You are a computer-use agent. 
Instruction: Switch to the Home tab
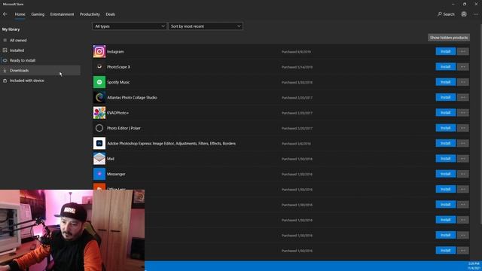[20, 14]
